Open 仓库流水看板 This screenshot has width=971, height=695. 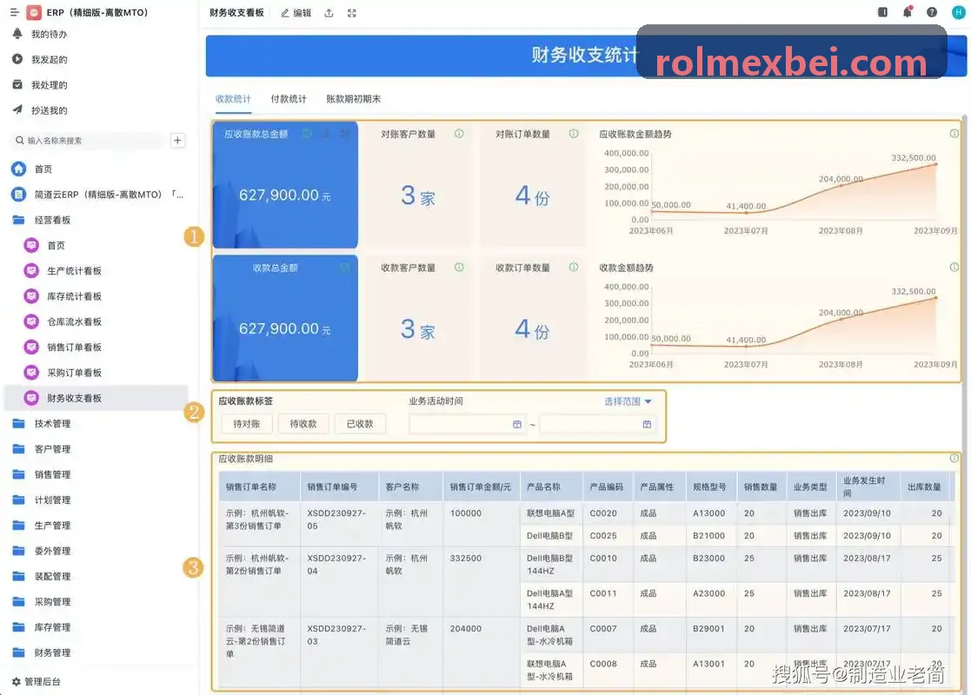coord(74,321)
